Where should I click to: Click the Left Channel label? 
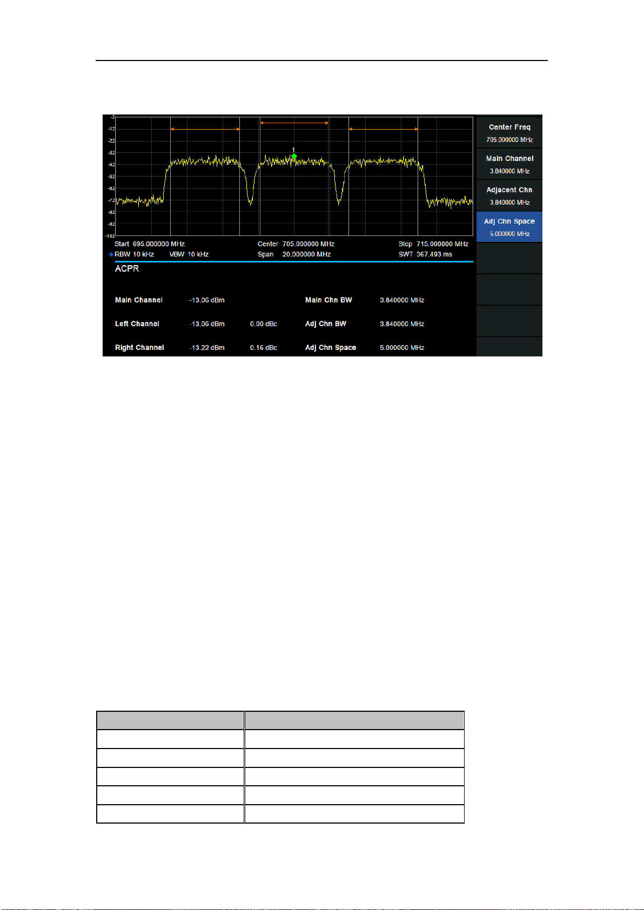pyautogui.click(x=137, y=324)
